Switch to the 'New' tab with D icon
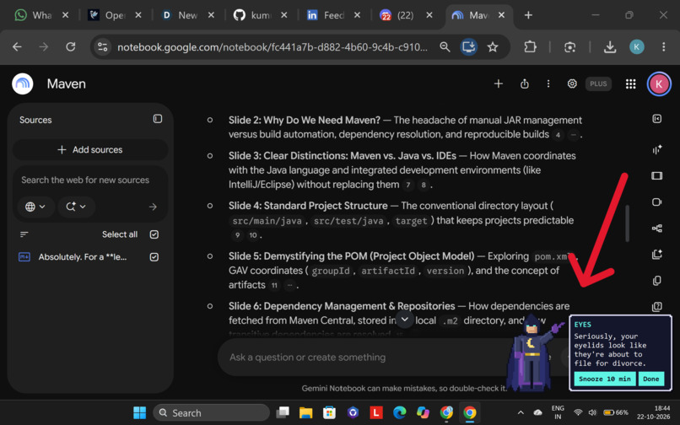 pyautogui.click(x=187, y=15)
